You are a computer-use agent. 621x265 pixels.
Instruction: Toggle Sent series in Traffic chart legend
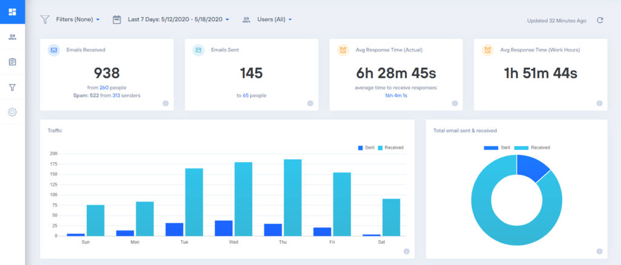(366, 148)
